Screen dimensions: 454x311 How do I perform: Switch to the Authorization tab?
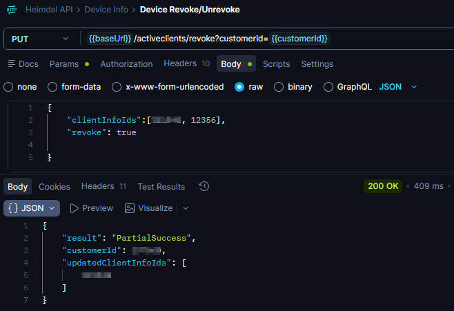pos(126,64)
